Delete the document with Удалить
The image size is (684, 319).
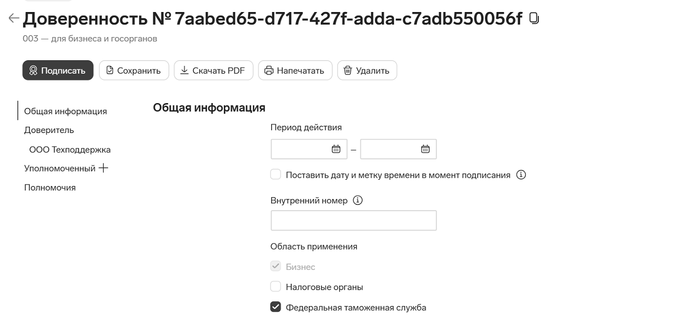point(367,70)
